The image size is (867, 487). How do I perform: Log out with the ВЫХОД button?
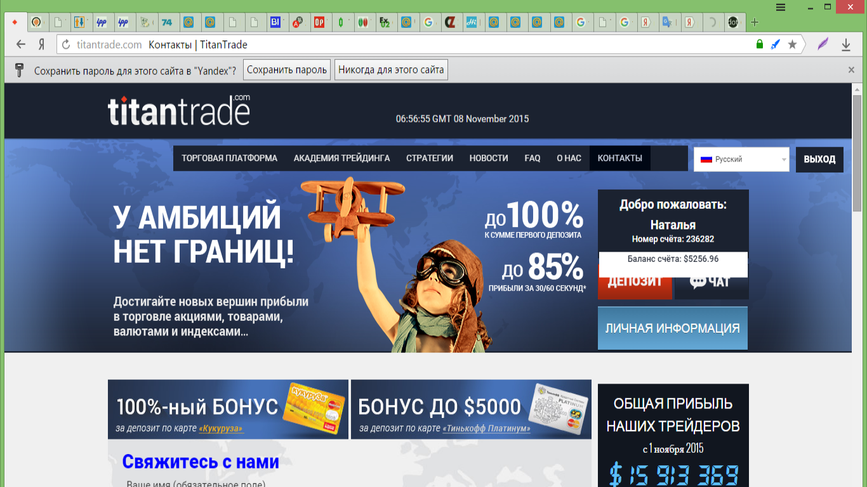point(819,159)
